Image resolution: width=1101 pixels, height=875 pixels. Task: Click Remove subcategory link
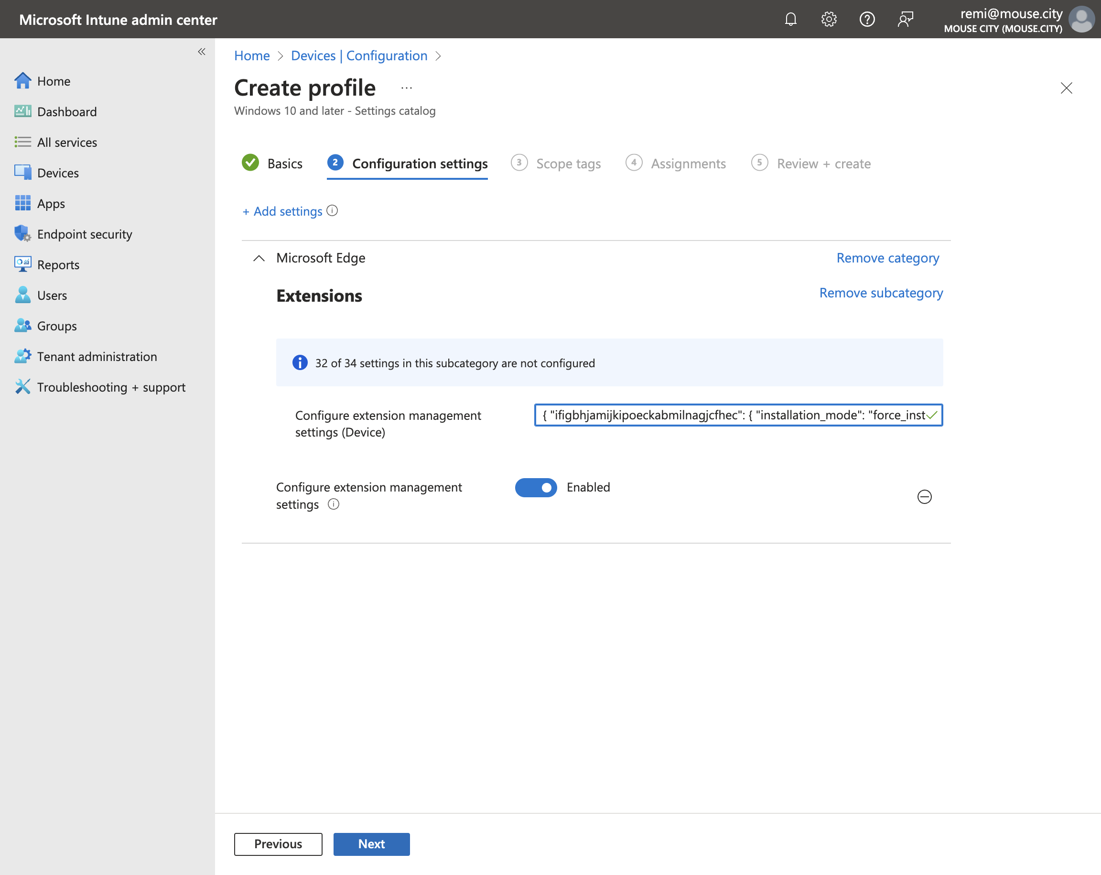pyautogui.click(x=881, y=294)
